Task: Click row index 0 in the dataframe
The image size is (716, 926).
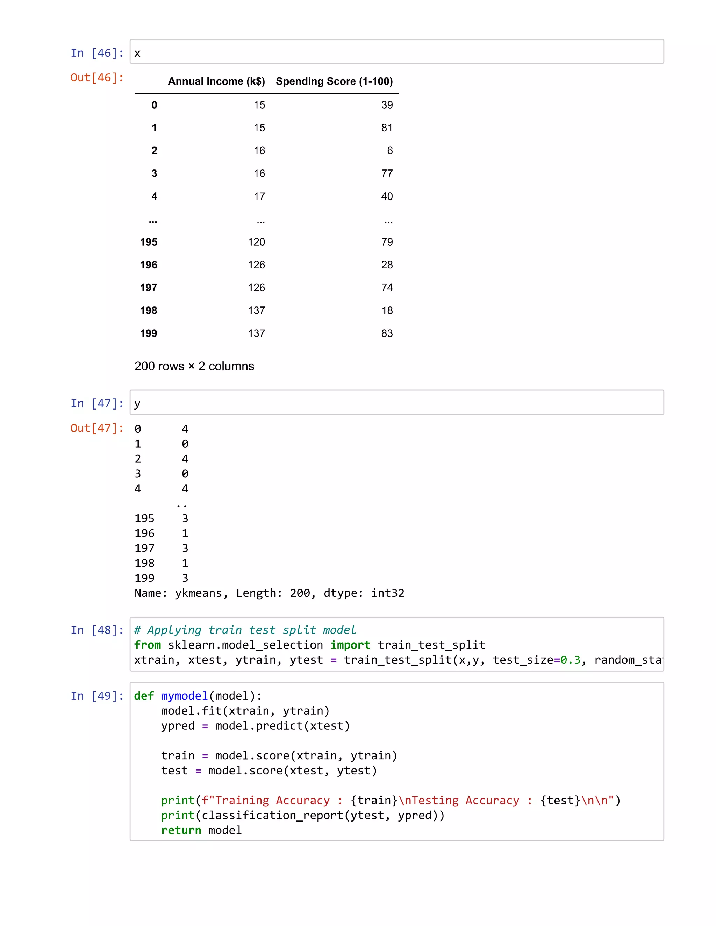Action: (x=155, y=105)
